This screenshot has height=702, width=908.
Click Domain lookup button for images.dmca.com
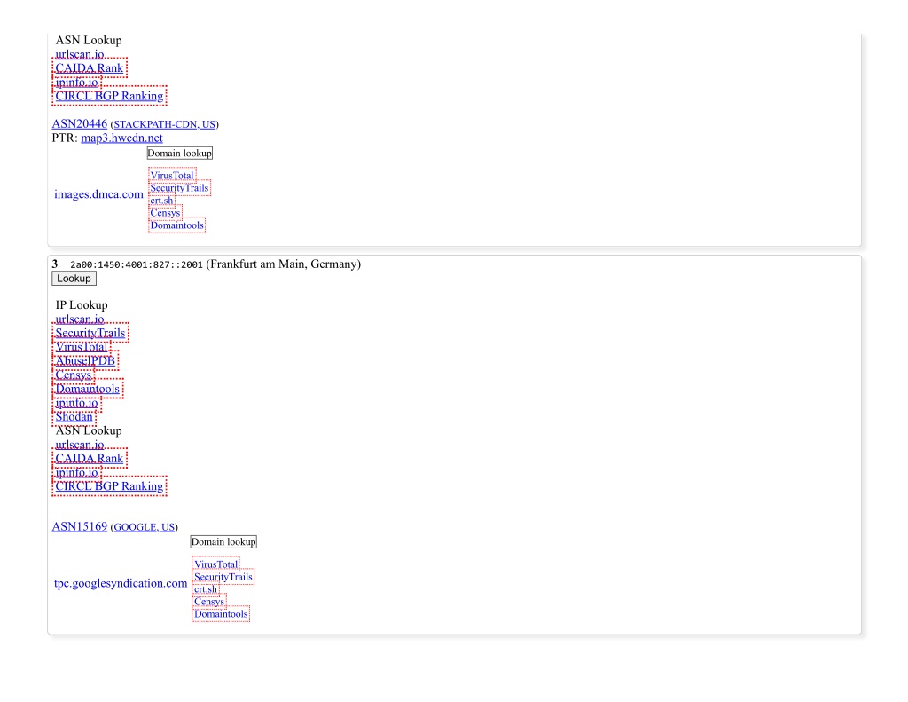(179, 153)
